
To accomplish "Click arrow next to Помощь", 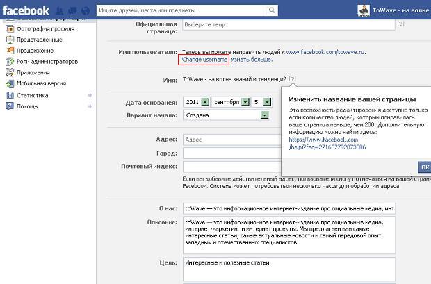I will coord(90,106).
